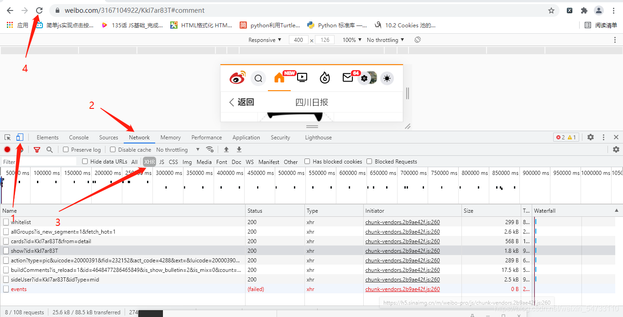Open the extensions puzzle-piece icon
This screenshot has width=623, height=317.
coord(584,10)
